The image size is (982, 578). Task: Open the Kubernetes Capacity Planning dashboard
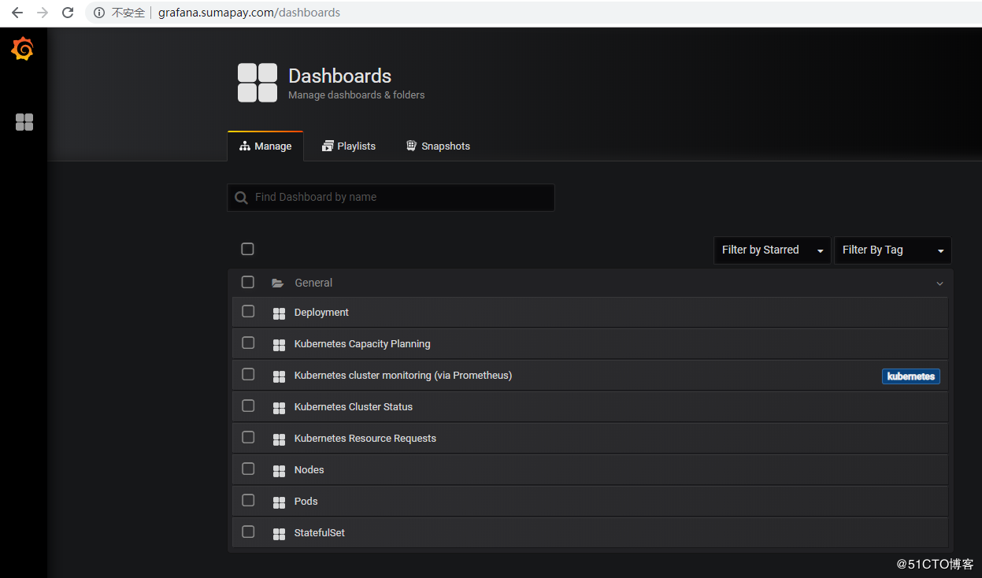[x=362, y=344]
